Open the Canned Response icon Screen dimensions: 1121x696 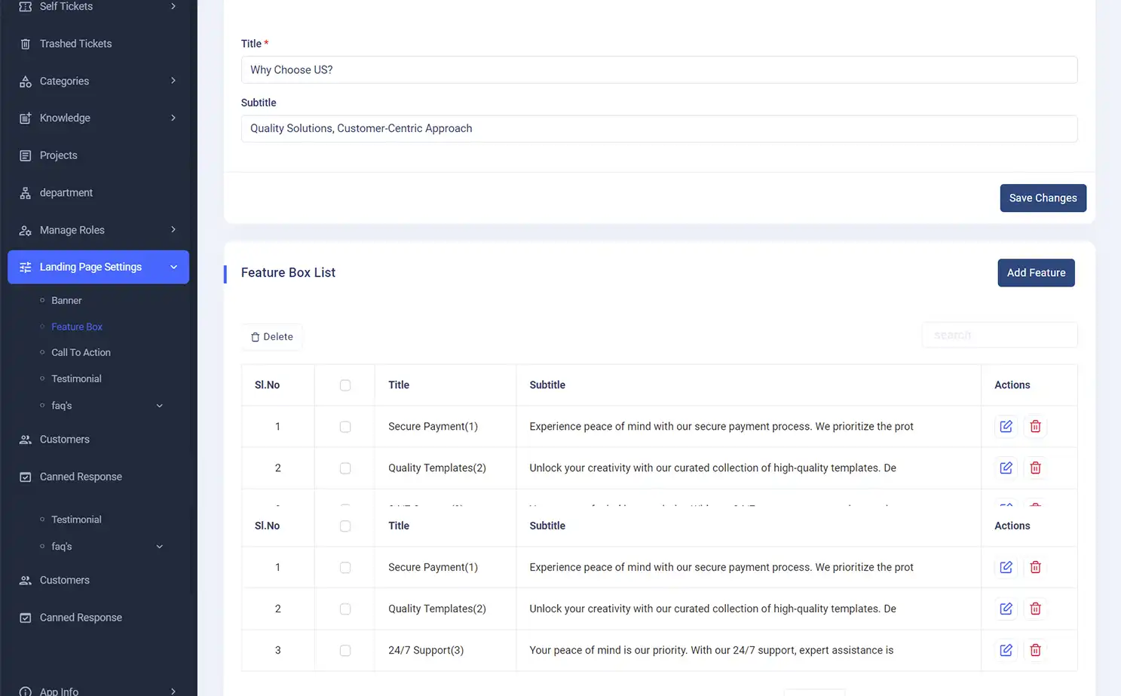[x=25, y=477]
